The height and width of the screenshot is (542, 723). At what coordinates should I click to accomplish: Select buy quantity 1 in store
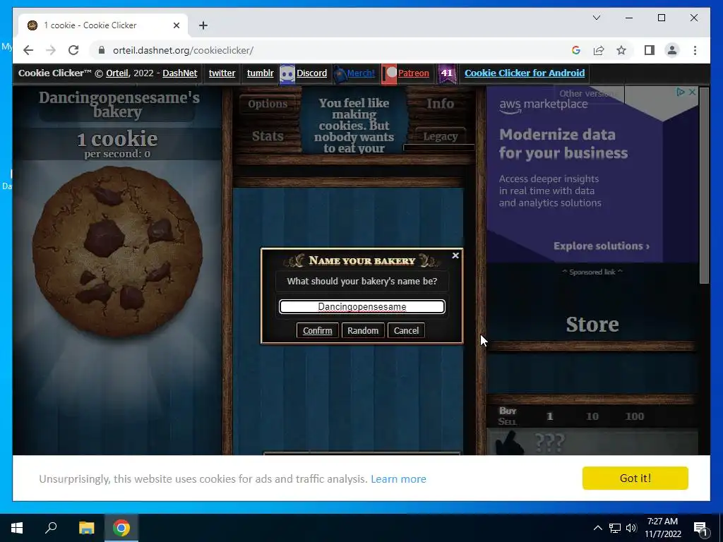point(549,416)
